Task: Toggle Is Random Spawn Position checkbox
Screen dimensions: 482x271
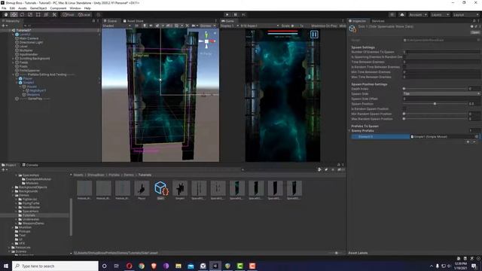Action: 405,108
